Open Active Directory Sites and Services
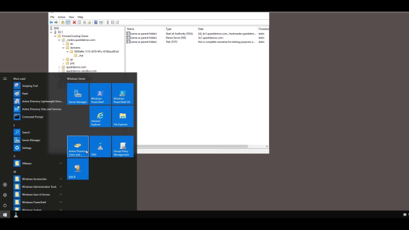 click(38, 109)
